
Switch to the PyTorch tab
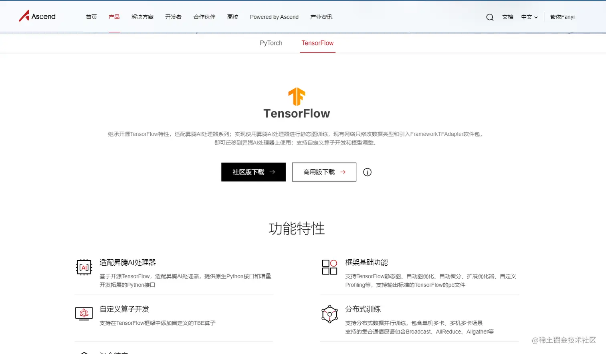[x=271, y=43]
